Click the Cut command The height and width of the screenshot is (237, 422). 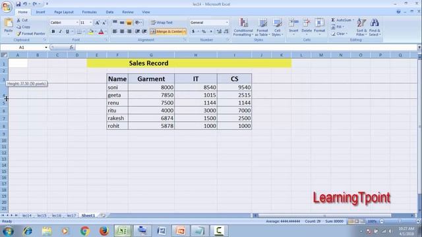(x=22, y=20)
